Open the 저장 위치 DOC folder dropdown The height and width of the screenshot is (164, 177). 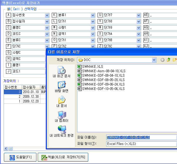point(154,60)
